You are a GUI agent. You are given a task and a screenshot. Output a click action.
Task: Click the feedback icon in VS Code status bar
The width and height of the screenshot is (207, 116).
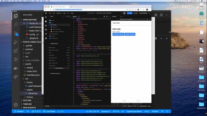[x=162, y=111]
